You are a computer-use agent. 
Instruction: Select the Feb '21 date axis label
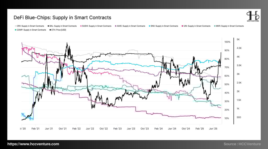35,129
